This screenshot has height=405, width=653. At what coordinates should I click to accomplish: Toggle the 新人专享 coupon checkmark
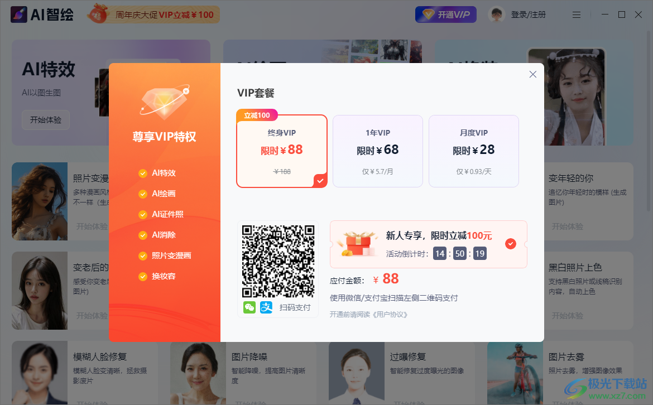[x=510, y=244]
